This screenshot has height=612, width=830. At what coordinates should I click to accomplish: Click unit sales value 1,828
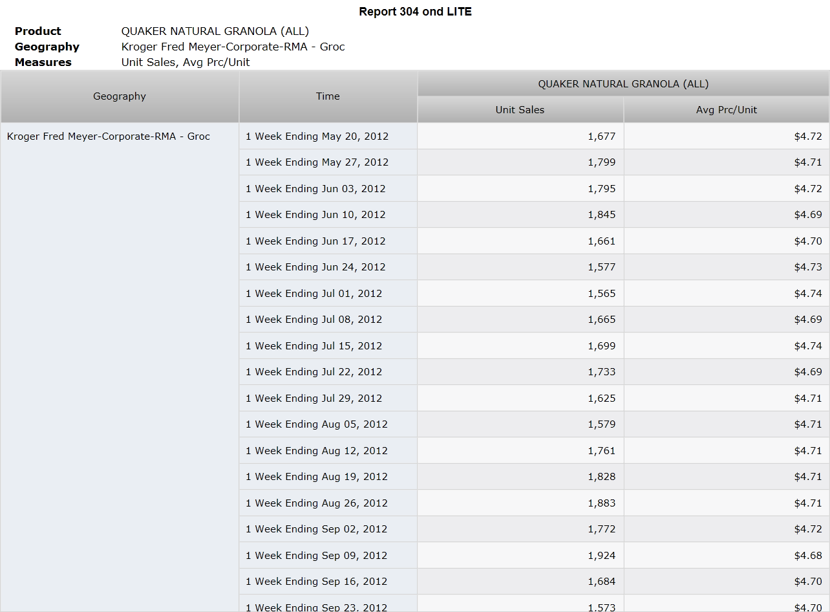[x=602, y=477]
